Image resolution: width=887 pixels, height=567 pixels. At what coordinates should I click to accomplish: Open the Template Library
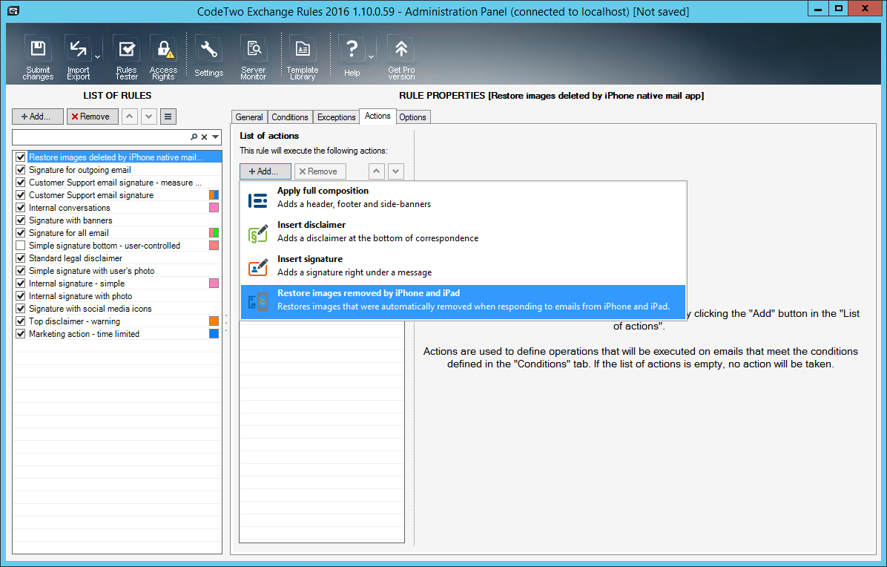point(303,57)
